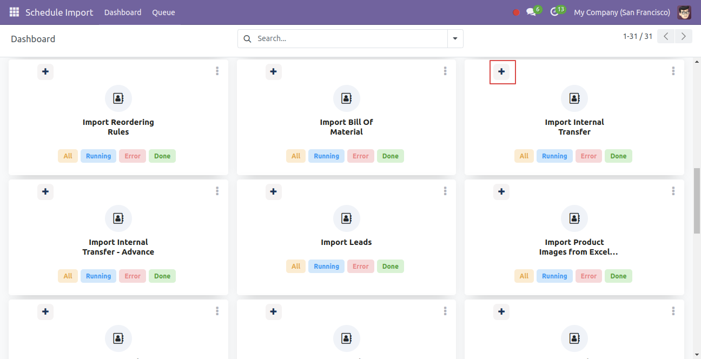The image size is (701, 359).
Task: Click contact book icon of Import Internal Transfer - Advance
Action: point(118,218)
